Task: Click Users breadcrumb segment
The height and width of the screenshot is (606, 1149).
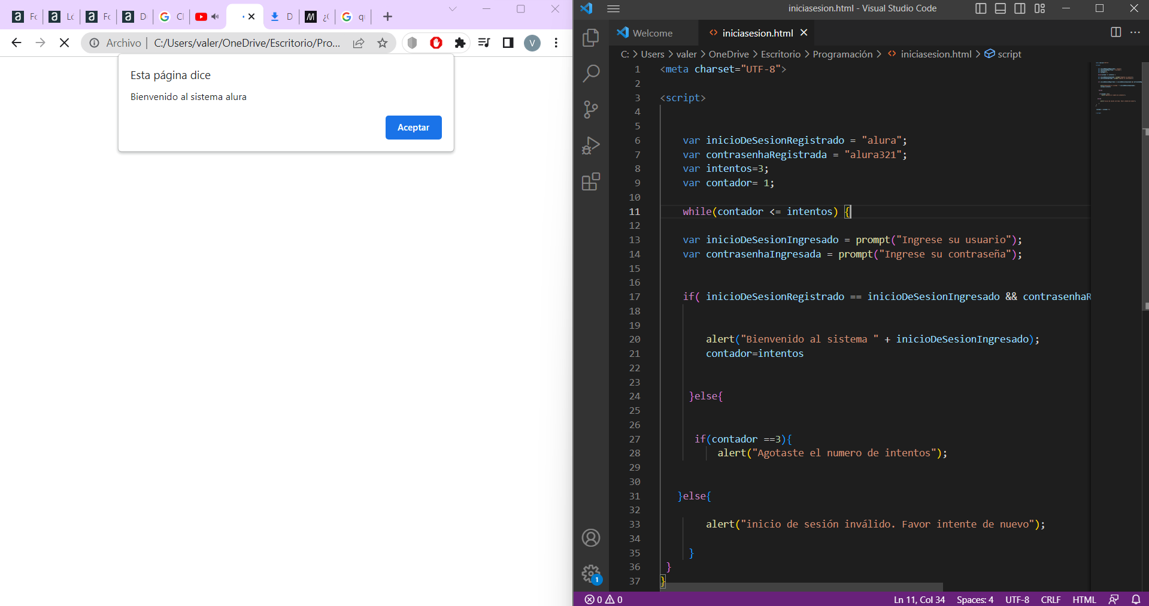Action: tap(653, 54)
